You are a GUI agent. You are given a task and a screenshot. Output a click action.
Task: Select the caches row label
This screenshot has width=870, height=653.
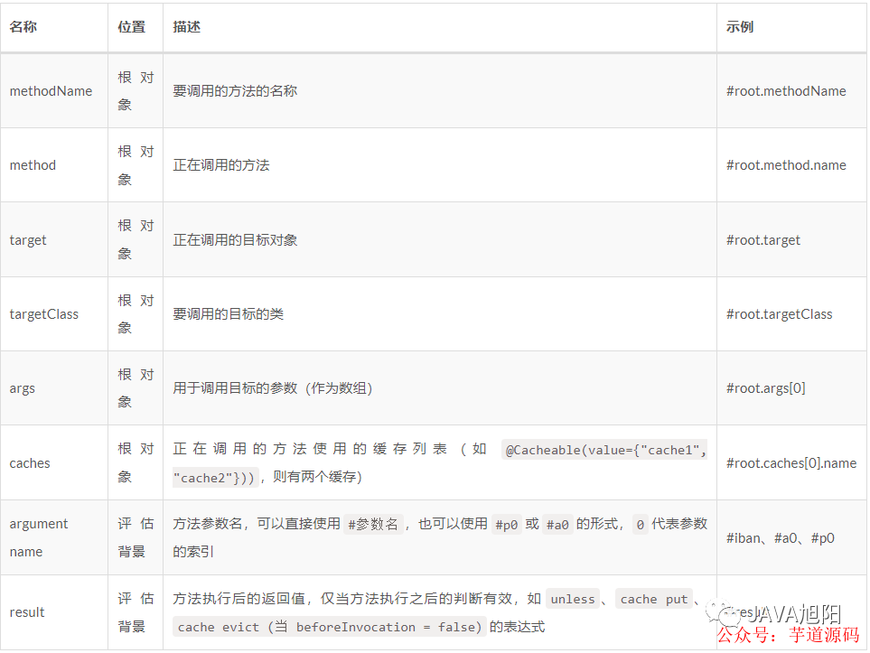click(x=30, y=462)
